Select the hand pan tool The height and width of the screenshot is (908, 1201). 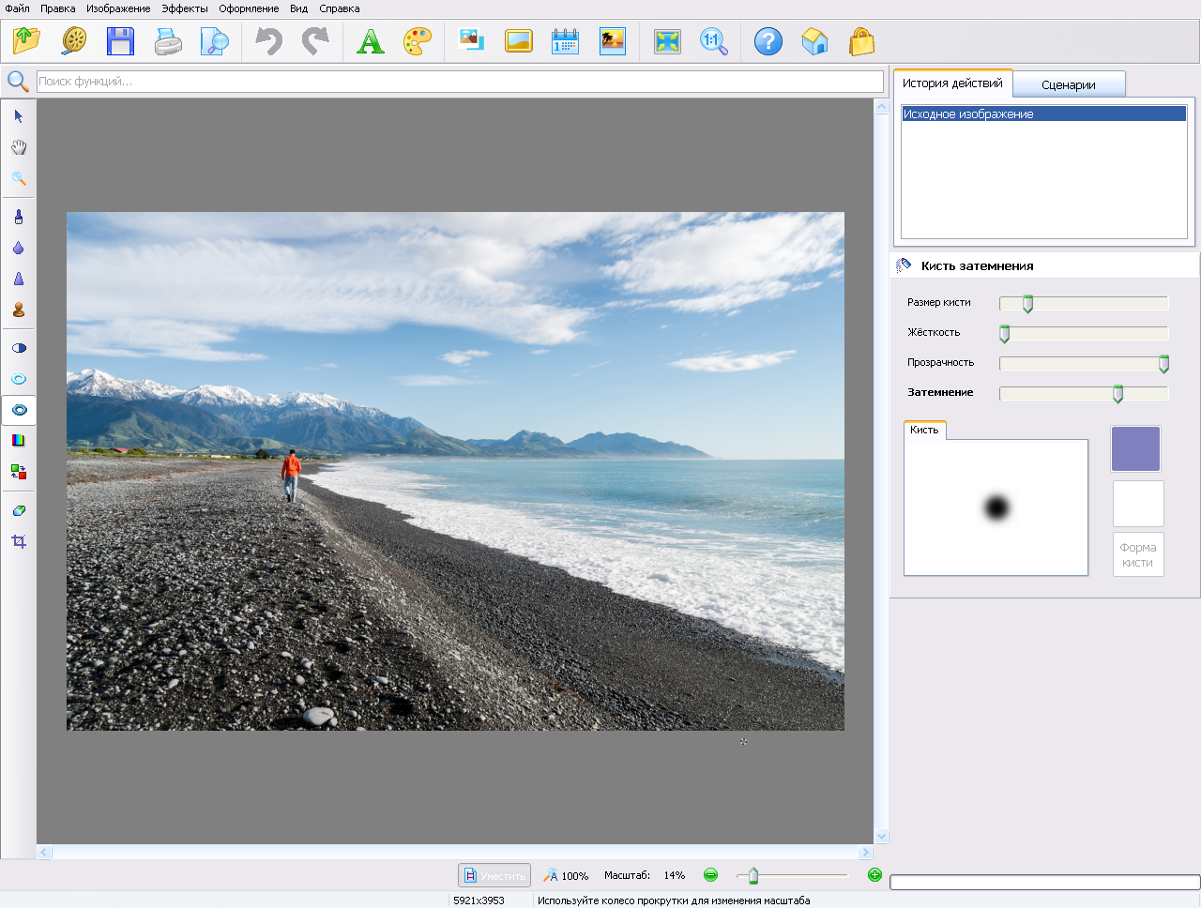tap(19, 147)
